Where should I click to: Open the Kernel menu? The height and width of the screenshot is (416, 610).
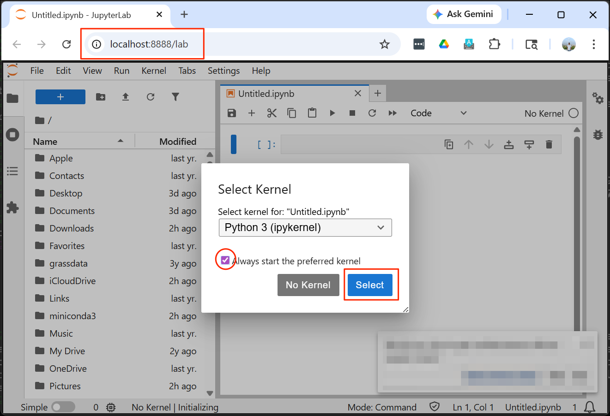point(154,71)
